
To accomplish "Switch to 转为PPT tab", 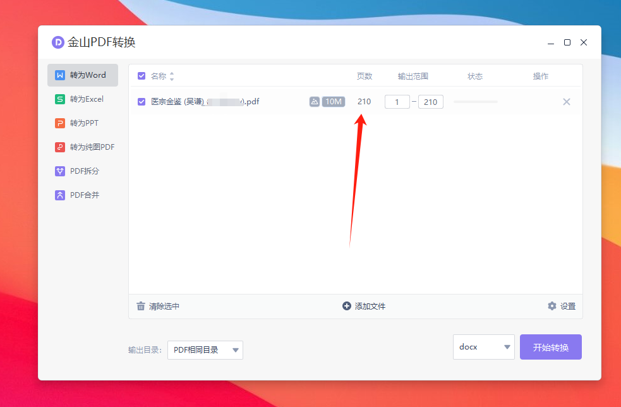I will 83,123.
